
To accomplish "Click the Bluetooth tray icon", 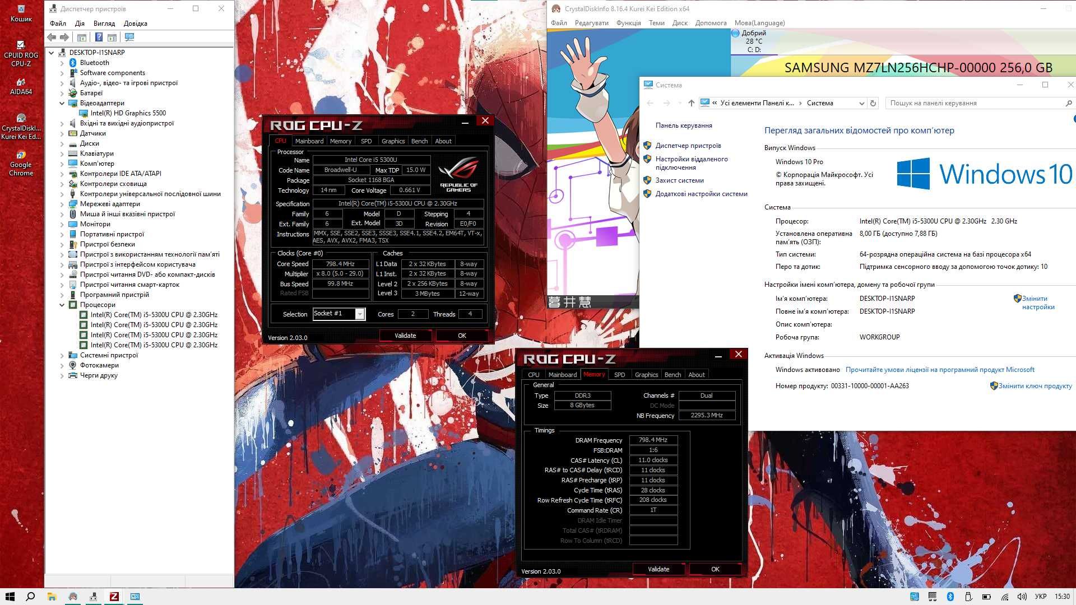I will point(950,597).
